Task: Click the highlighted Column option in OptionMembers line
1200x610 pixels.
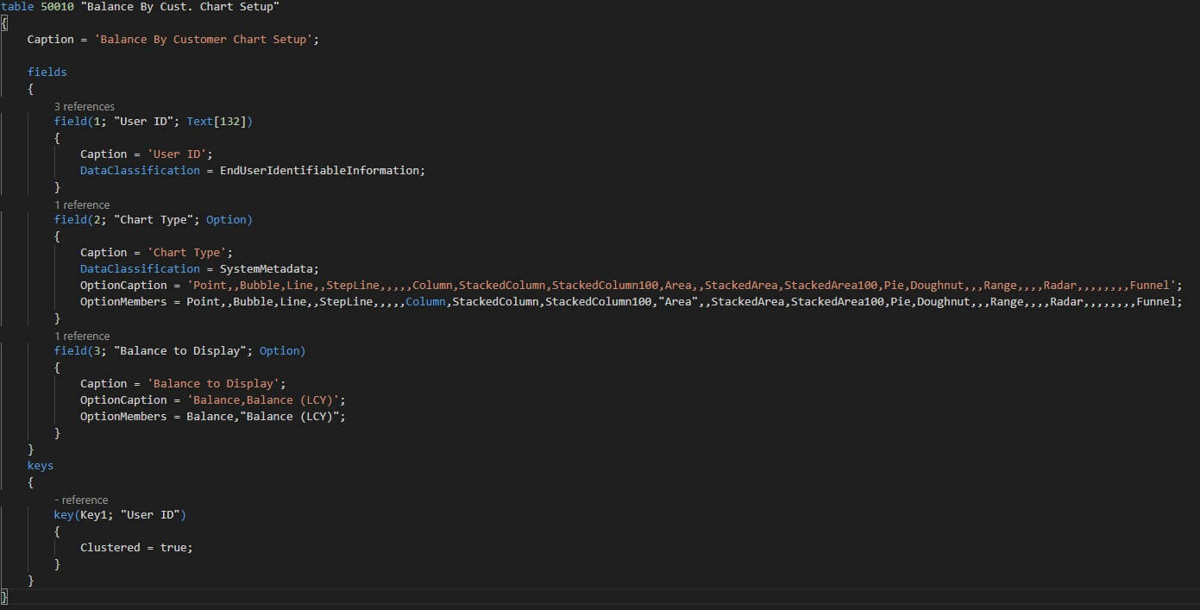Action: pyautogui.click(x=425, y=302)
